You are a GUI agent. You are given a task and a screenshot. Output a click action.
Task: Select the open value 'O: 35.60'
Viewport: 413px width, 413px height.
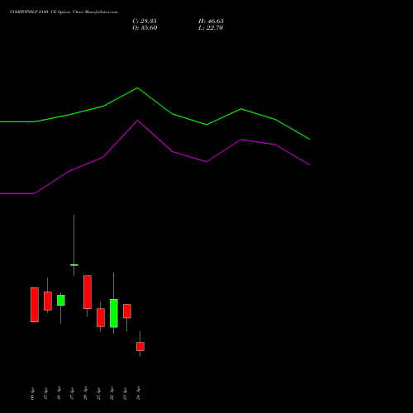click(145, 28)
